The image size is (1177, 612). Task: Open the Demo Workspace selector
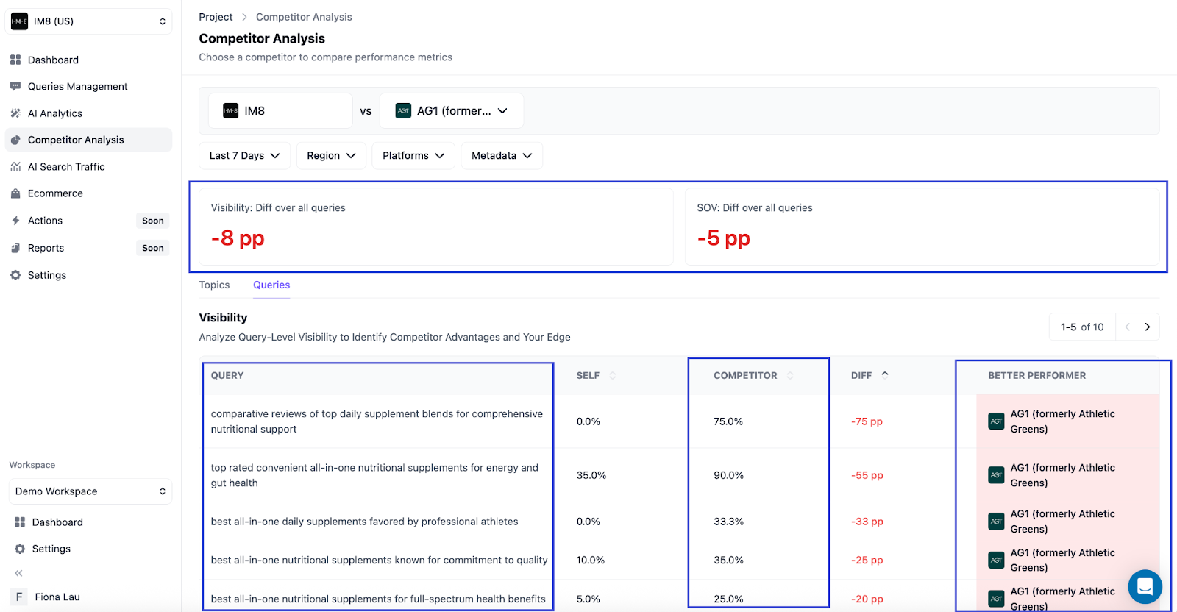[x=90, y=491]
